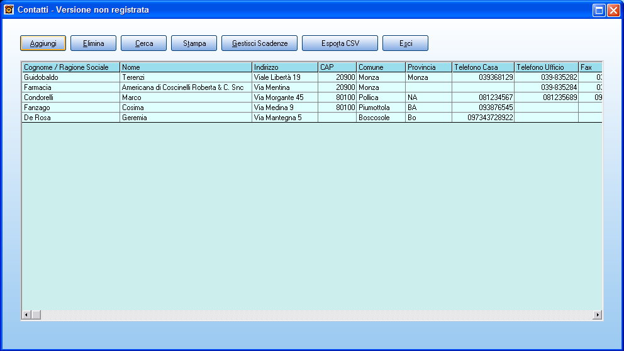Select home phone '081234567'

coord(483,97)
